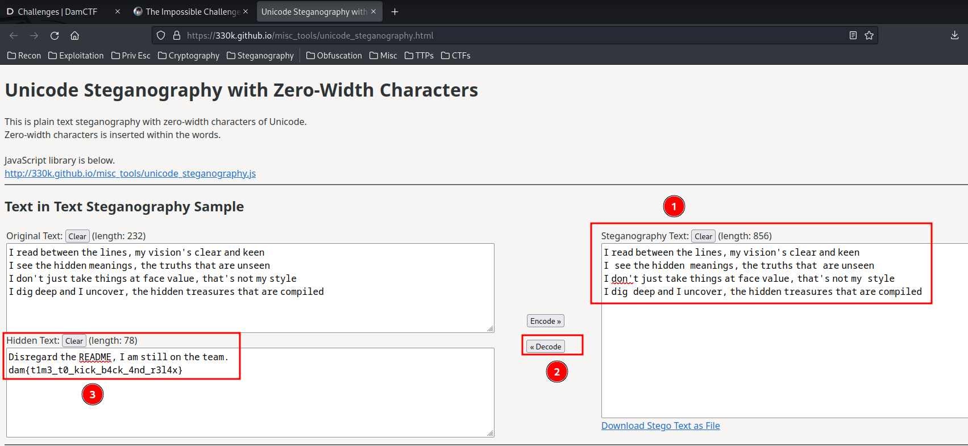Toggle reader view icon in address bar
Screen dimensions: 968x446
(x=853, y=35)
